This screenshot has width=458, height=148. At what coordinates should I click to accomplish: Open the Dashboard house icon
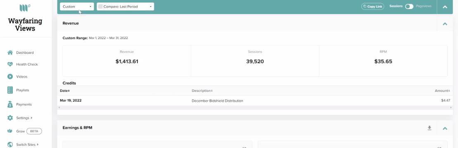coord(10,53)
